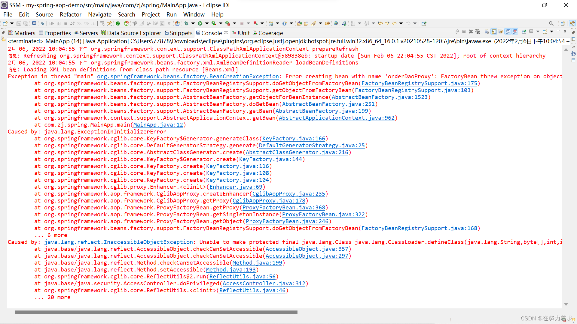Open the Refactor menu
This screenshot has width=577, height=324.
click(71, 14)
